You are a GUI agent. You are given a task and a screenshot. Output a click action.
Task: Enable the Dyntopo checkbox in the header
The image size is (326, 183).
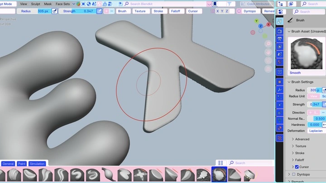click(x=239, y=11)
